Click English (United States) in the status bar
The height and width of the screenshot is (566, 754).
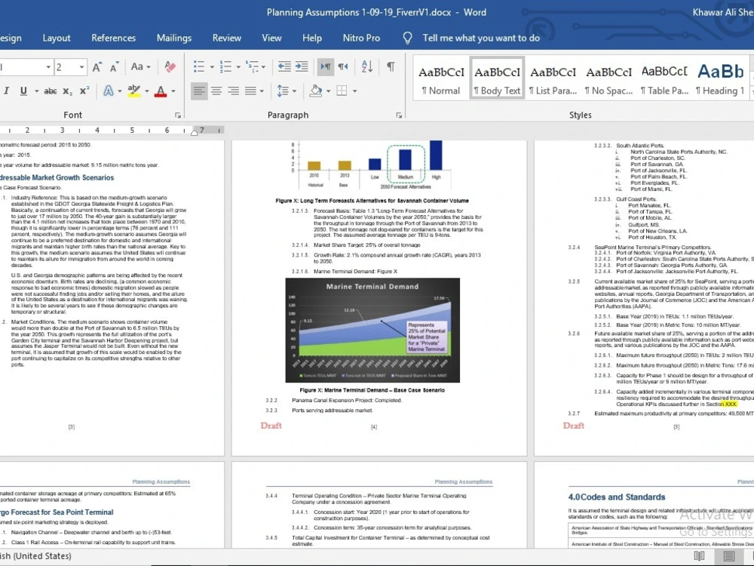[35, 556]
